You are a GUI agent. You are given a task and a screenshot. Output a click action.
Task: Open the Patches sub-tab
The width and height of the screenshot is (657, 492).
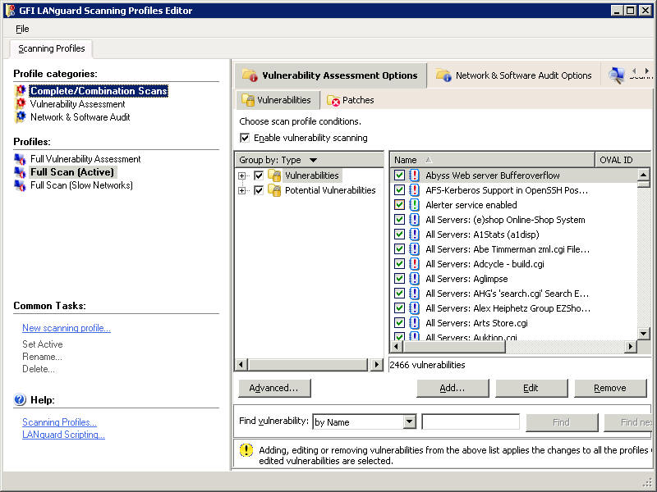point(351,100)
